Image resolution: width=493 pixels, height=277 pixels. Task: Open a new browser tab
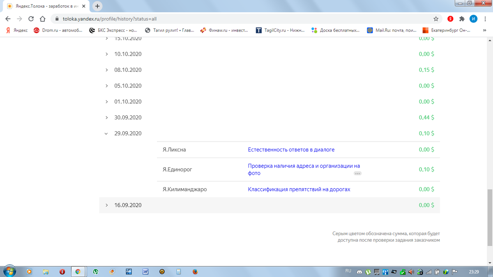pyautogui.click(x=97, y=6)
